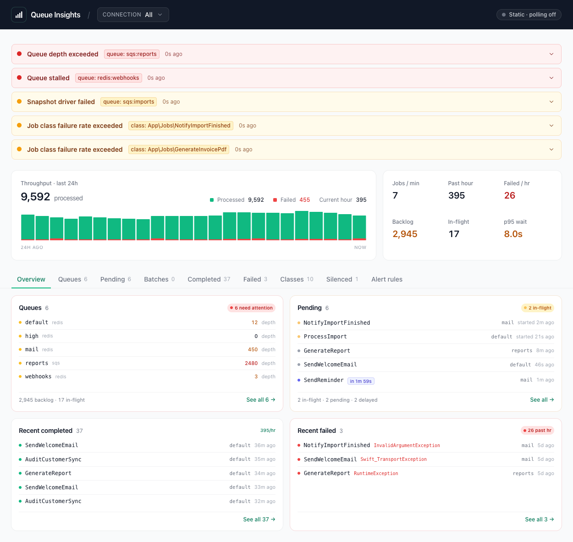The image size is (573, 542).
Task: Click the queue: sqs:imports tag
Action: click(129, 102)
